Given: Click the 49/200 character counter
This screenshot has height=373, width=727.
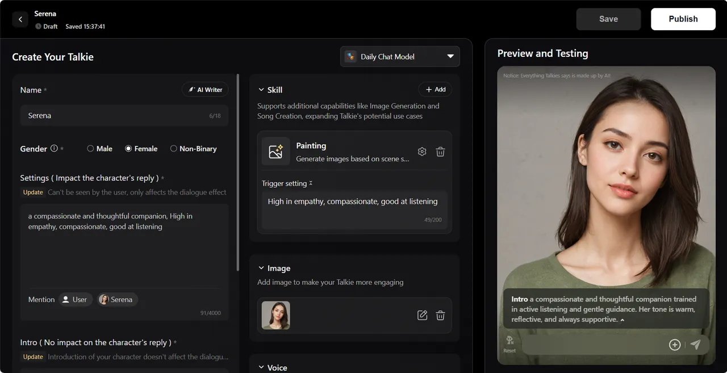Looking at the screenshot, I should (x=433, y=220).
